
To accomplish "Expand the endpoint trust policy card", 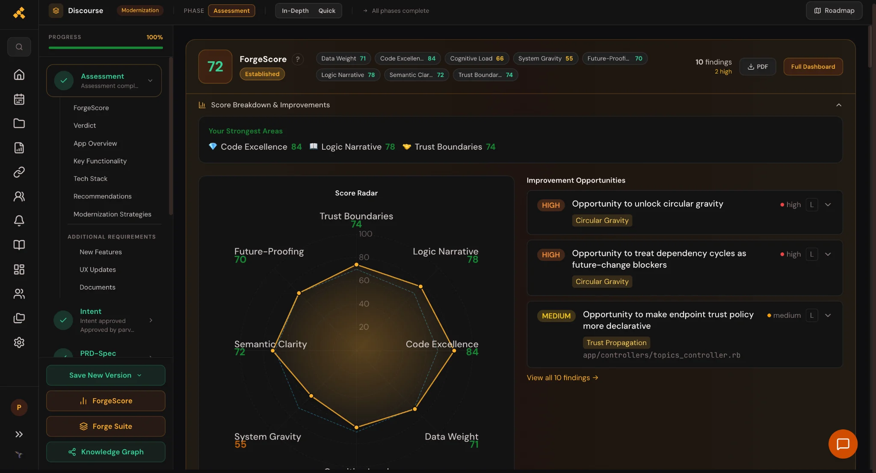I will pyautogui.click(x=828, y=316).
